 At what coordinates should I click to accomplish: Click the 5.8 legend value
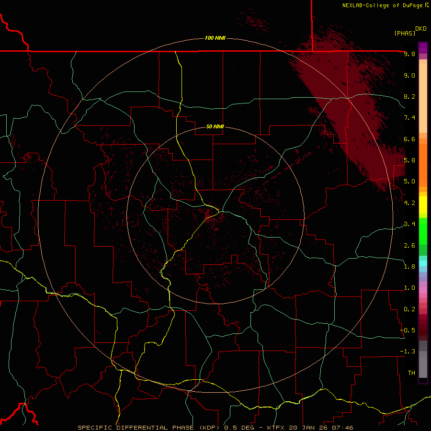click(409, 160)
